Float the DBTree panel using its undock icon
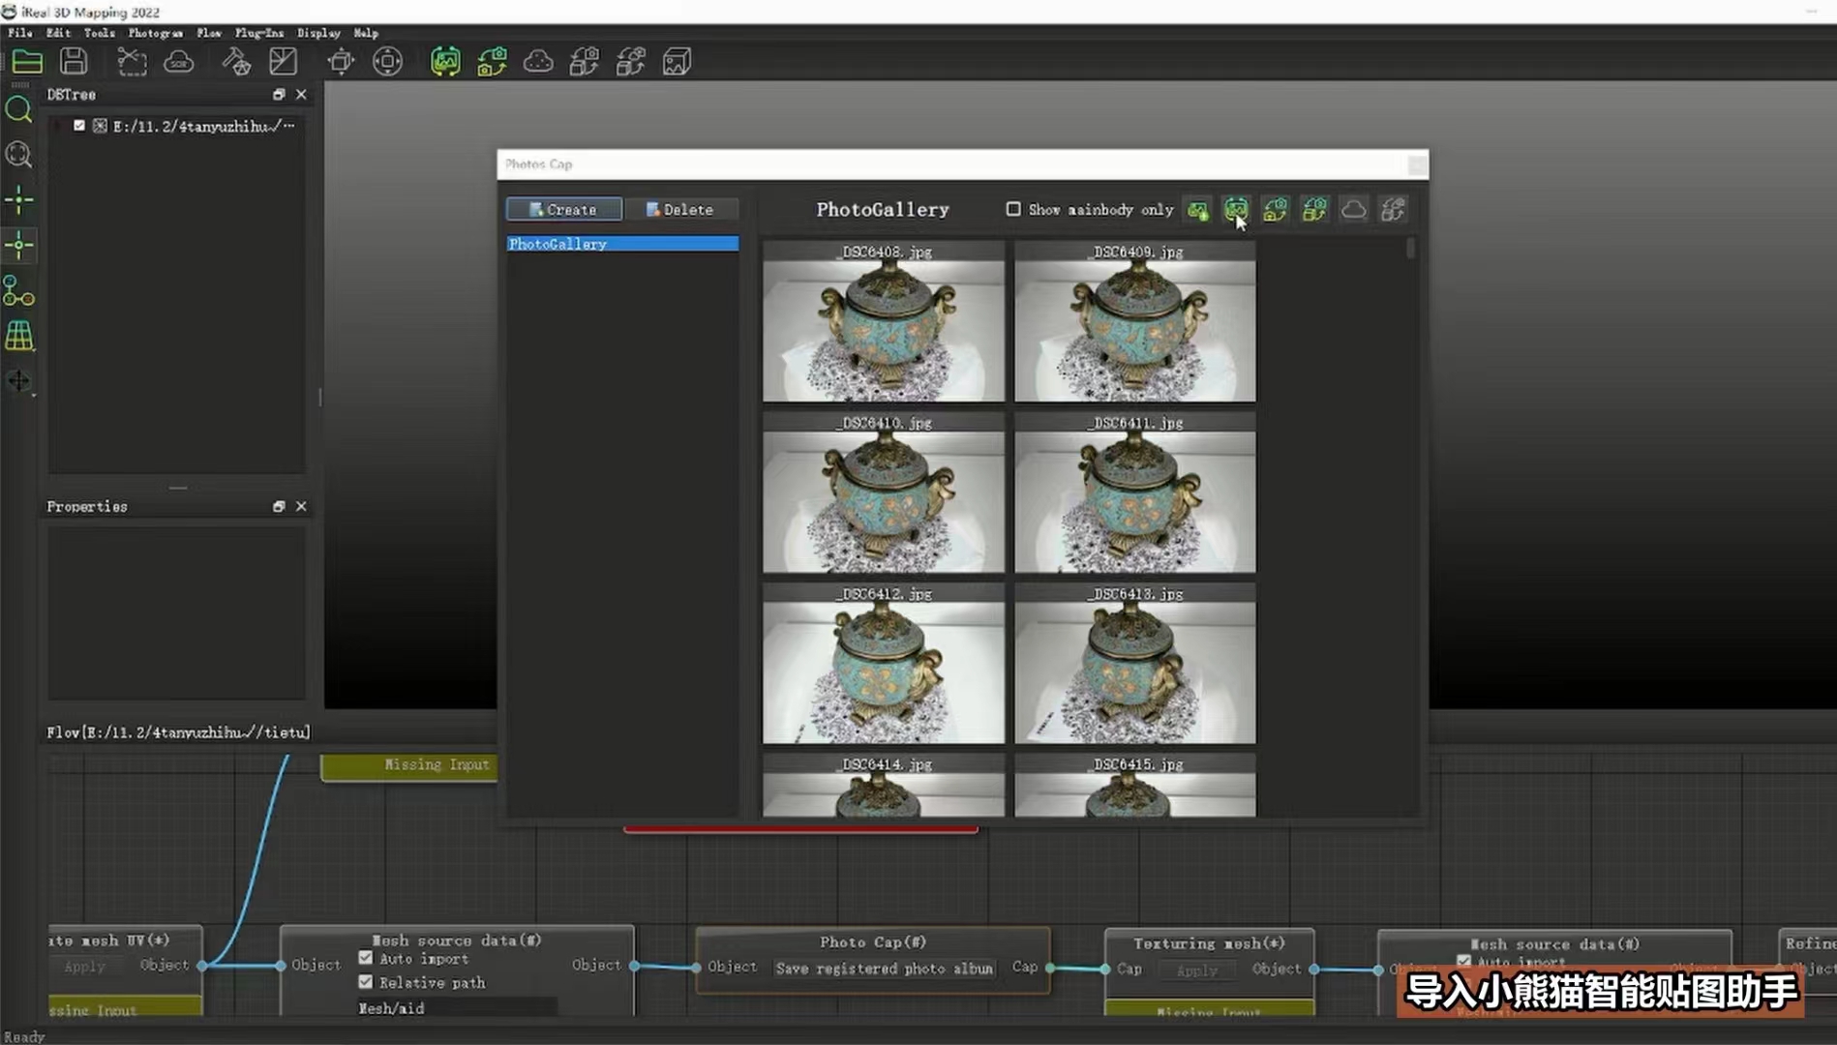The height and width of the screenshot is (1045, 1837). [x=279, y=95]
